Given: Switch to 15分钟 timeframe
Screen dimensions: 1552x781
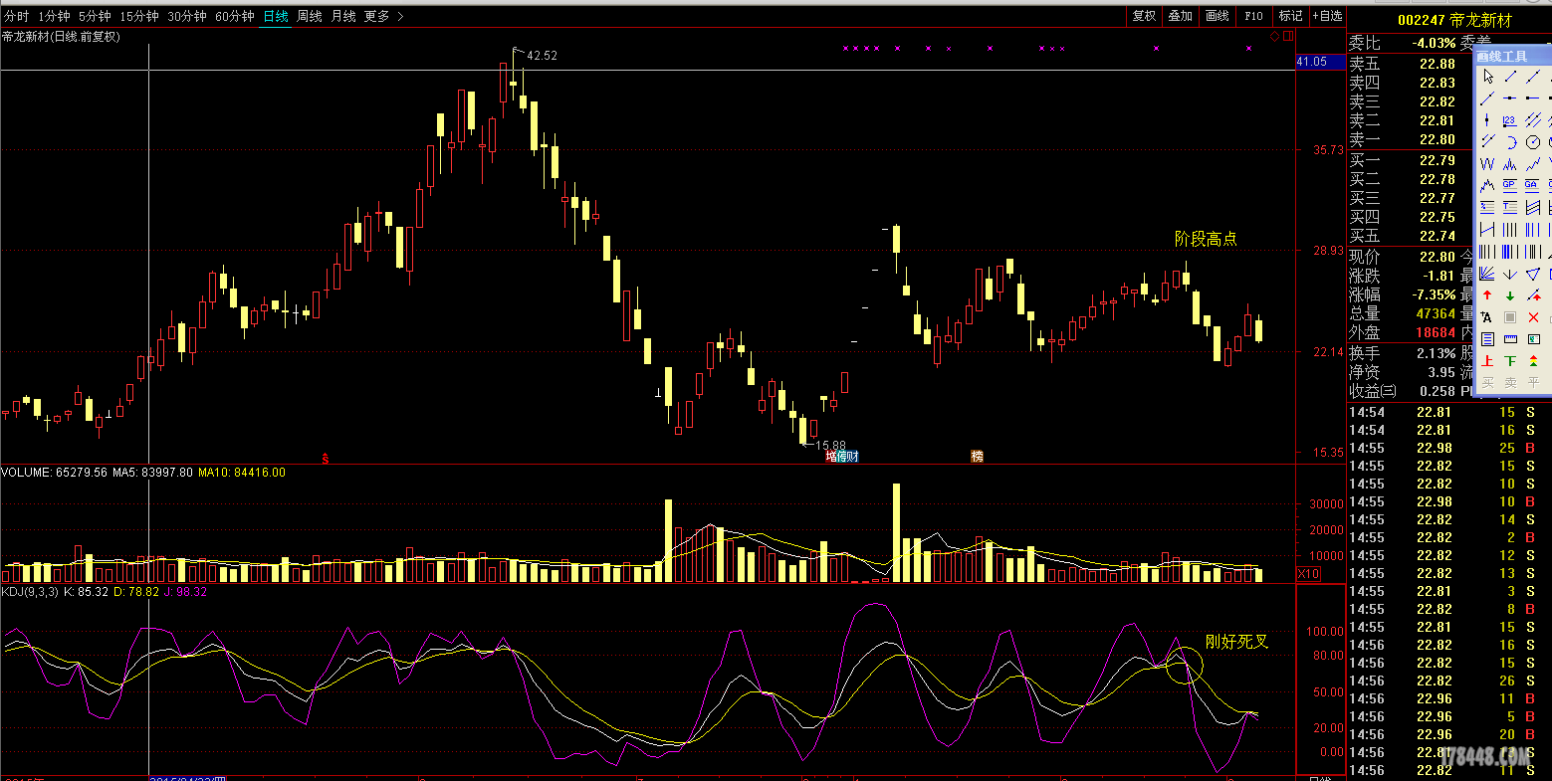Looking at the screenshot, I should pos(138,16).
